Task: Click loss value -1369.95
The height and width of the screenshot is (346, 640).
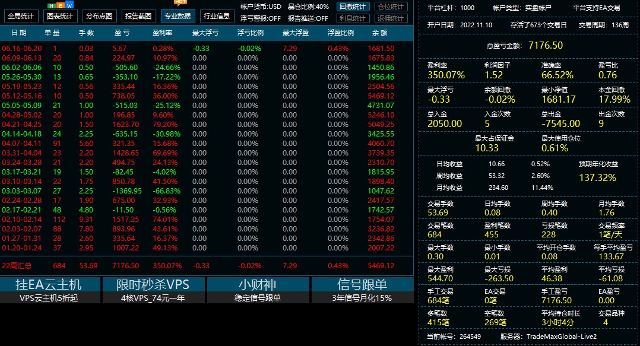Action: coord(127,191)
